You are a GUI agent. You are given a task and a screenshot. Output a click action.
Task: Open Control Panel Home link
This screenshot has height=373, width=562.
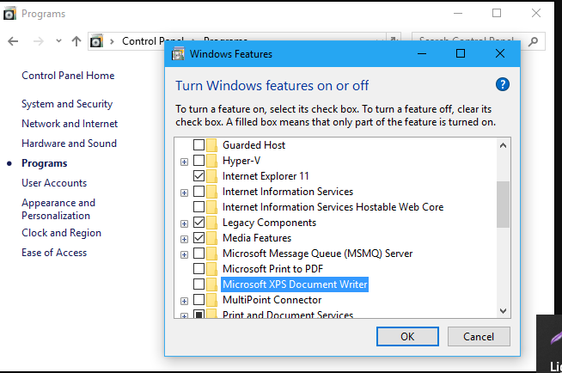click(x=68, y=76)
